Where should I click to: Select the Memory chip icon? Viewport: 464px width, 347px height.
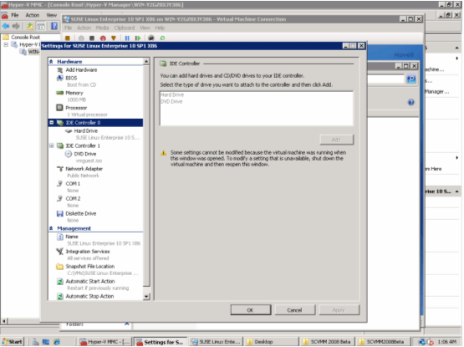59,93
